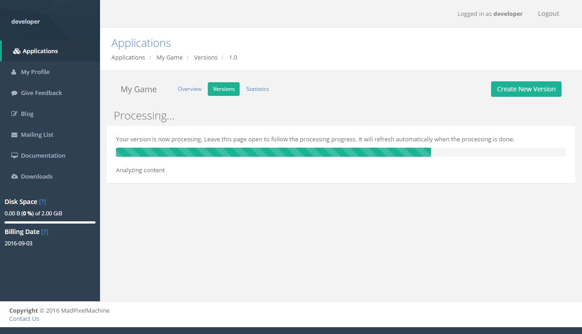582x334 pixels.
Task: Click the 2016-09-03 billing date value
Action: pos(18,244)
